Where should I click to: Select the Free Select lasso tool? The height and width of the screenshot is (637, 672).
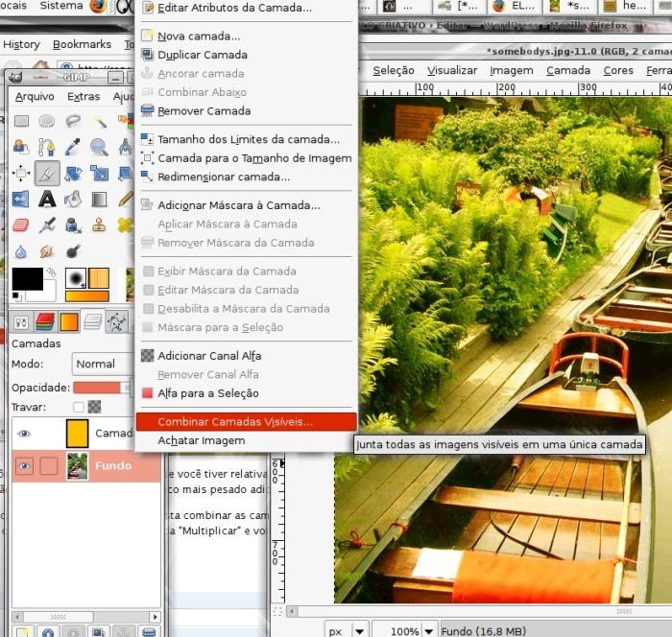pyautogui.click(x=73, y=121)
